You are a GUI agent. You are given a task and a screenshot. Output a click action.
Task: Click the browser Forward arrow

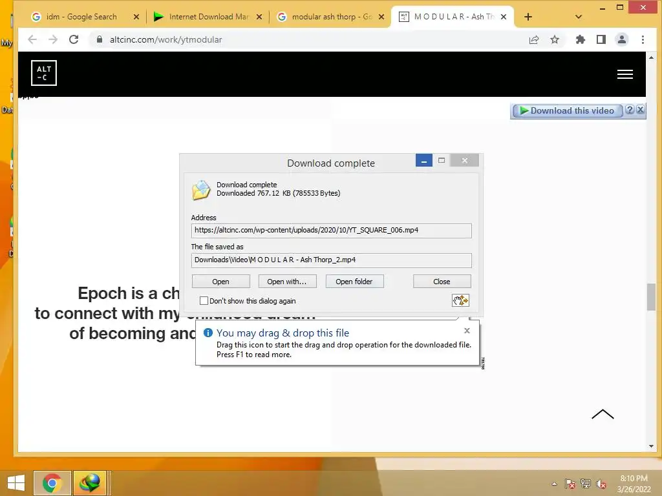pos(53,39)
